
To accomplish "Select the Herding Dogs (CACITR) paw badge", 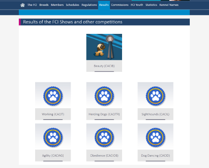I will [x=104, y=96].
